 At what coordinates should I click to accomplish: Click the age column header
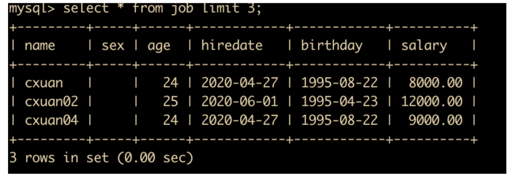click(158, 46)
